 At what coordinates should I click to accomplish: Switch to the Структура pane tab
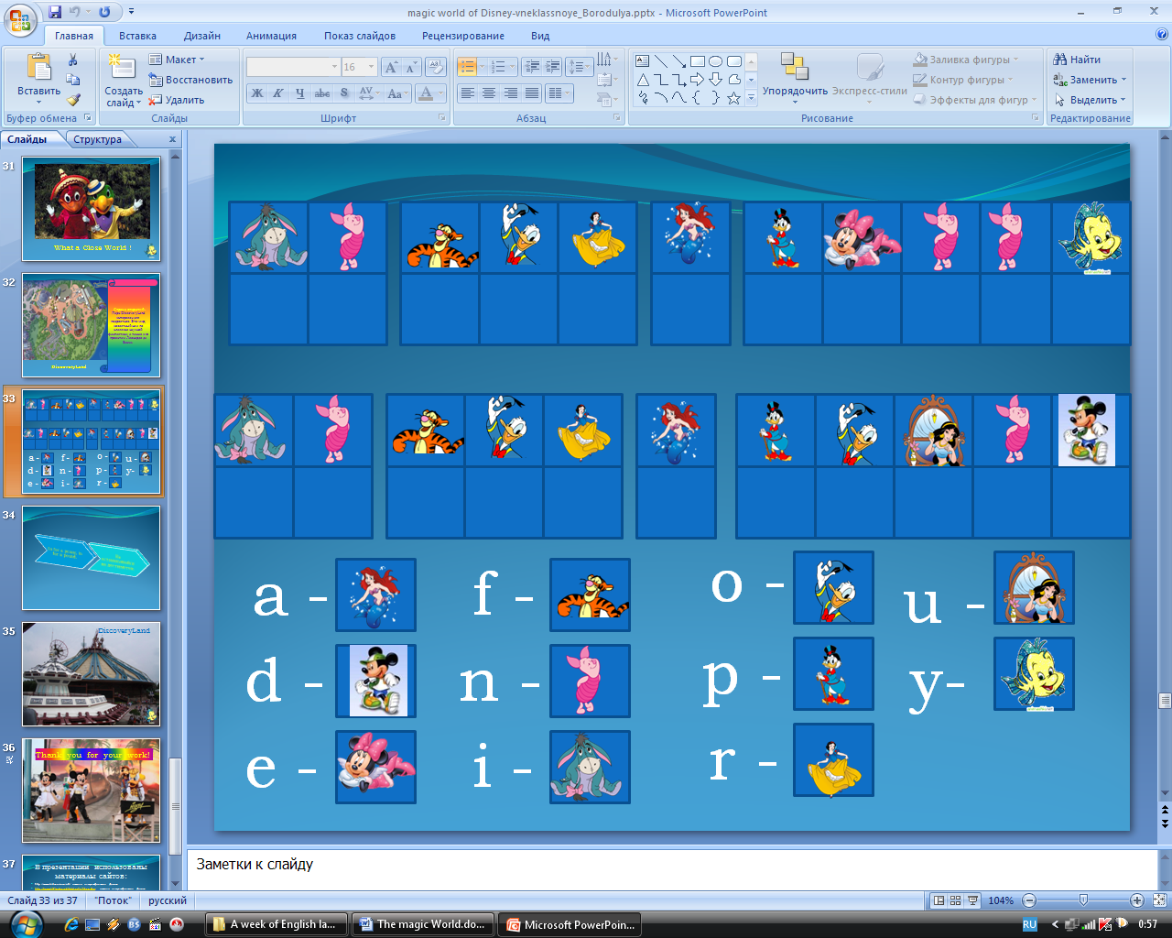(x=98, y=139)
